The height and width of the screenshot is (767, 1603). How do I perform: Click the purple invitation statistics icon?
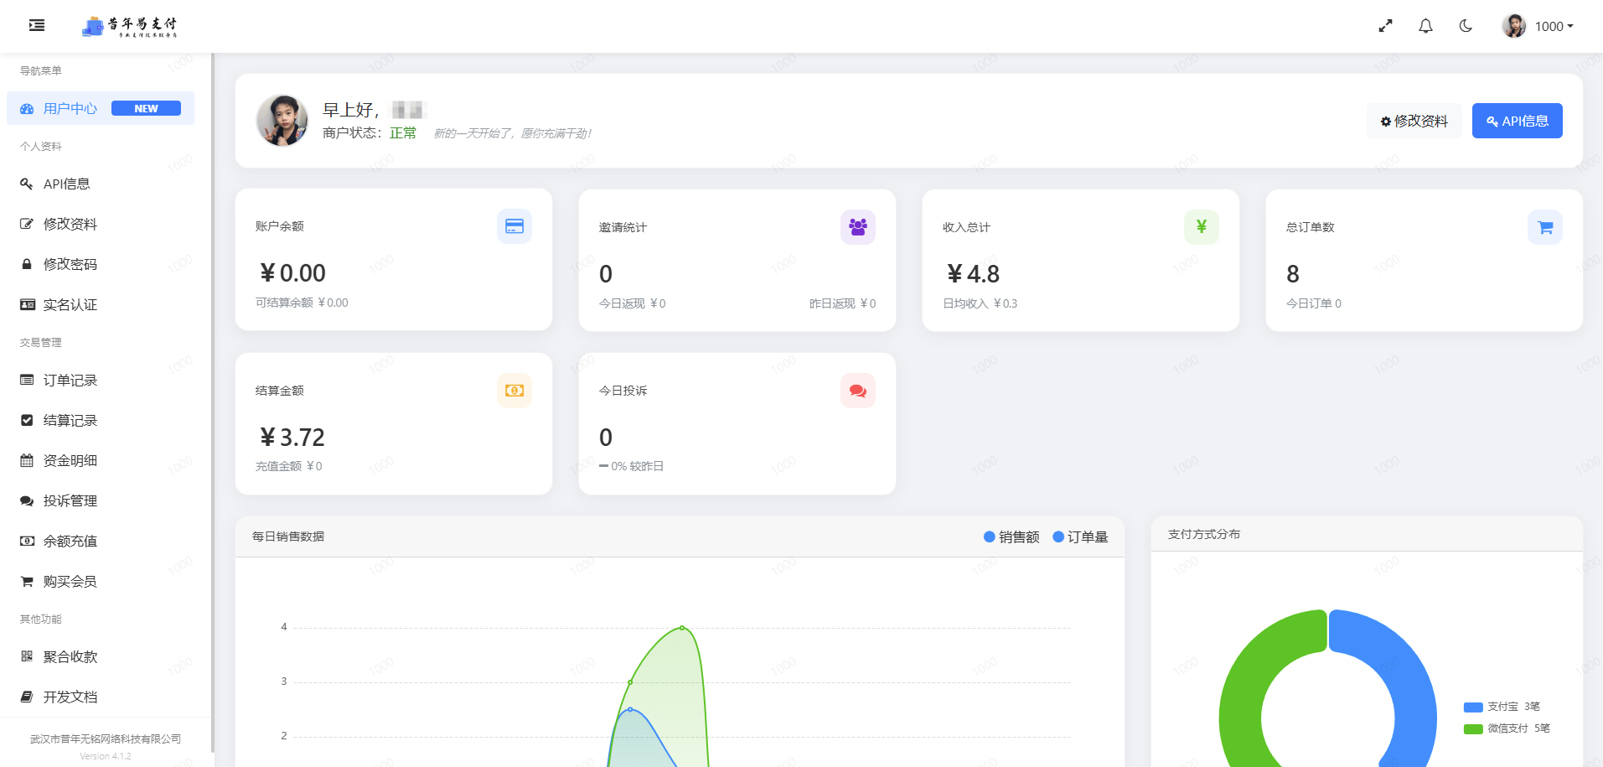(857, 227)
